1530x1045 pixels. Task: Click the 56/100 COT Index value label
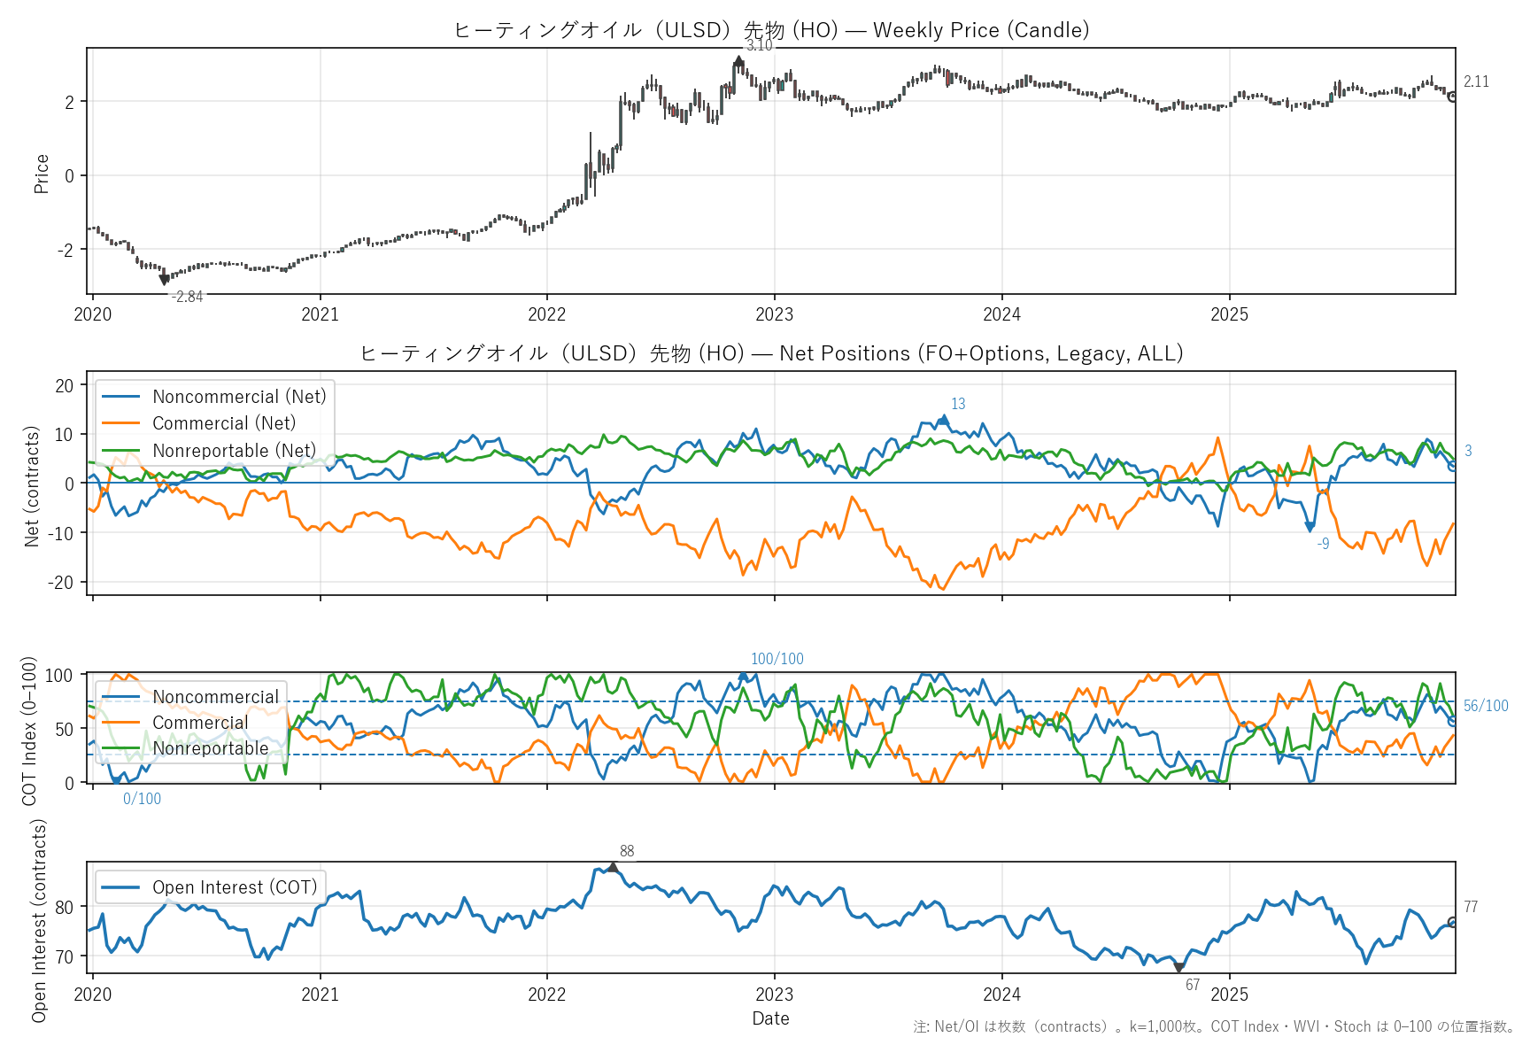pyautogui.click(x=1485, y=706)
